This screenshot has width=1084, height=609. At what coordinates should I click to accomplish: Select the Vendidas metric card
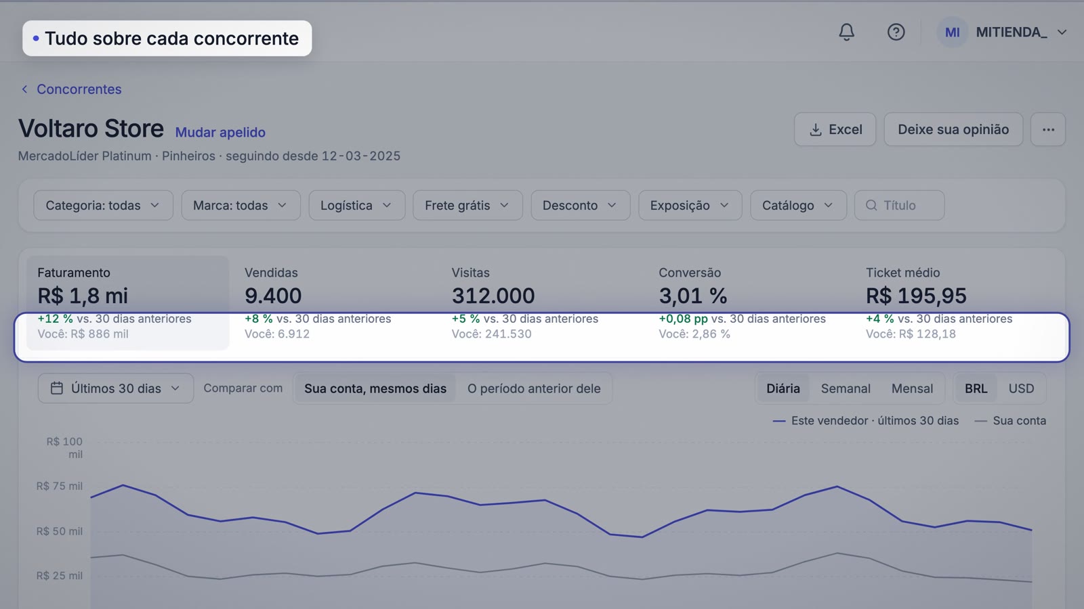(x=335, y=302)
